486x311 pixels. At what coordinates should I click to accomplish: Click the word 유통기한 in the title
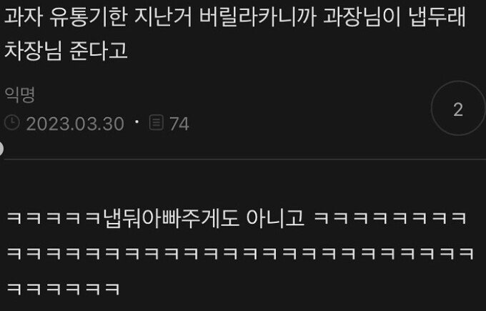tap(89, 16)
